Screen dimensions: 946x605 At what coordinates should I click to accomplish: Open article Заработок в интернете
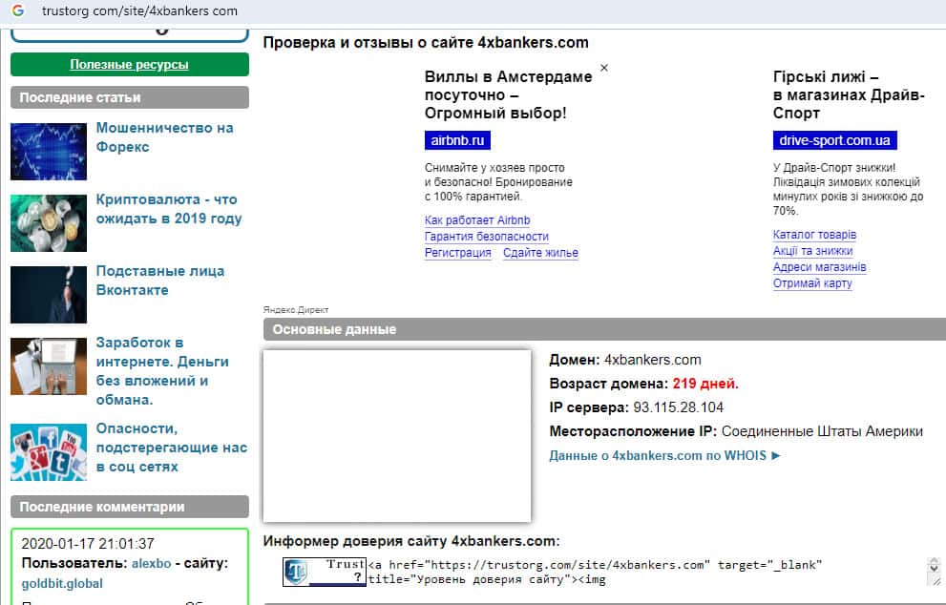coord(162,371)
